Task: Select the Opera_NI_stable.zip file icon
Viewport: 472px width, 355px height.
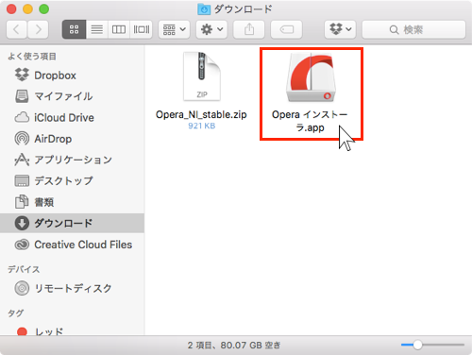Action: (x=202, y=76)
